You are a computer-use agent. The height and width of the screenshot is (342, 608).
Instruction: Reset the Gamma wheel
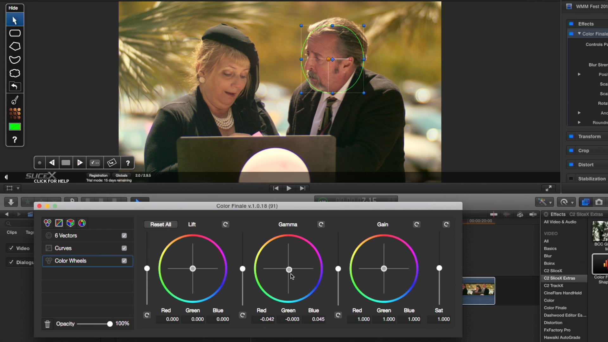pos(321,225)
